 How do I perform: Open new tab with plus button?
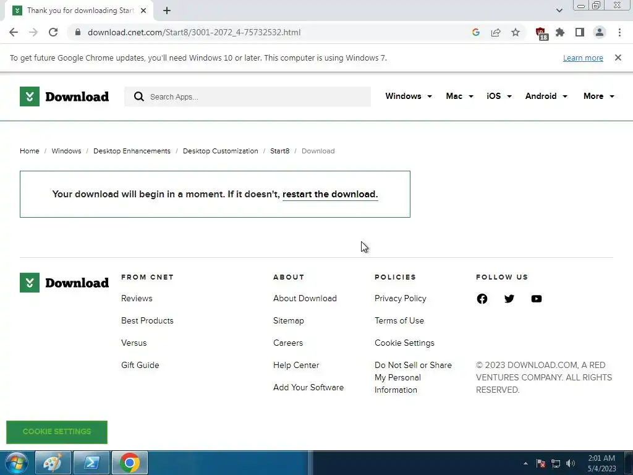[x=167, y=11]
